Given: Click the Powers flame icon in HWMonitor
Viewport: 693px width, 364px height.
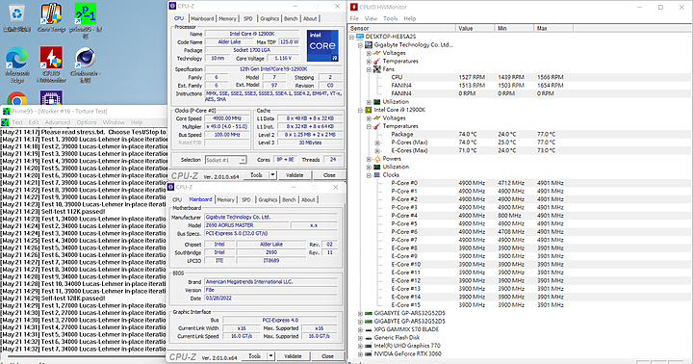Looking at the screenshot, I should click(377, 159).
